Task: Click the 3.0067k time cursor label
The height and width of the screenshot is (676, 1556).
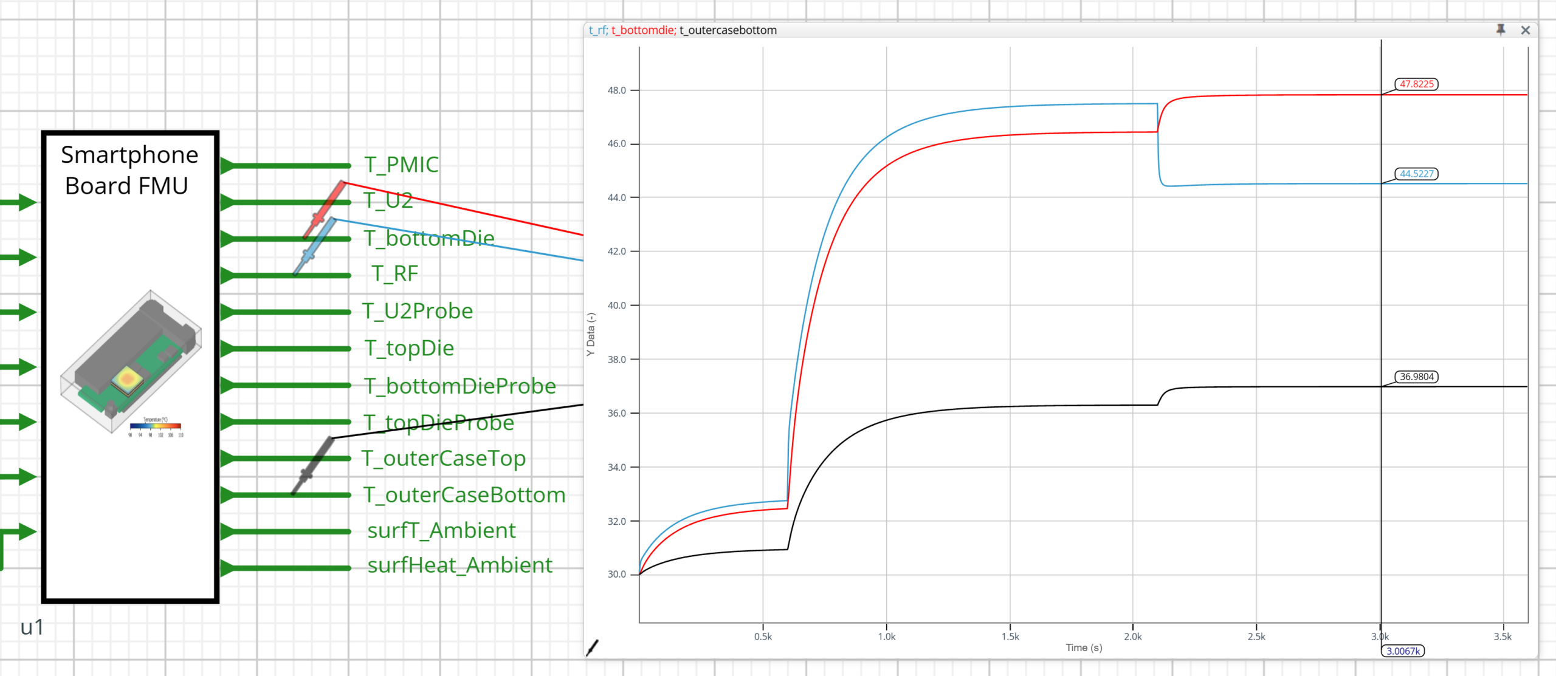Action: pyautogui.click(x=1403, y=651)
